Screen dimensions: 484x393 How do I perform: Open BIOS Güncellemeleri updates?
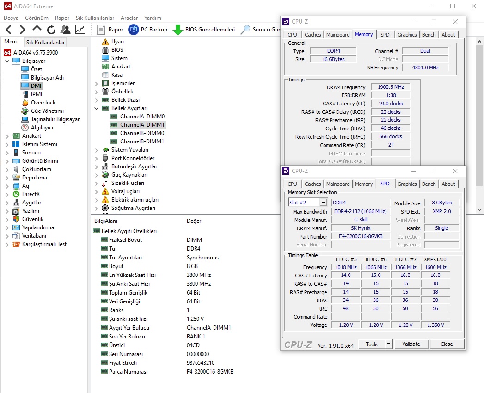coord(203,30)
